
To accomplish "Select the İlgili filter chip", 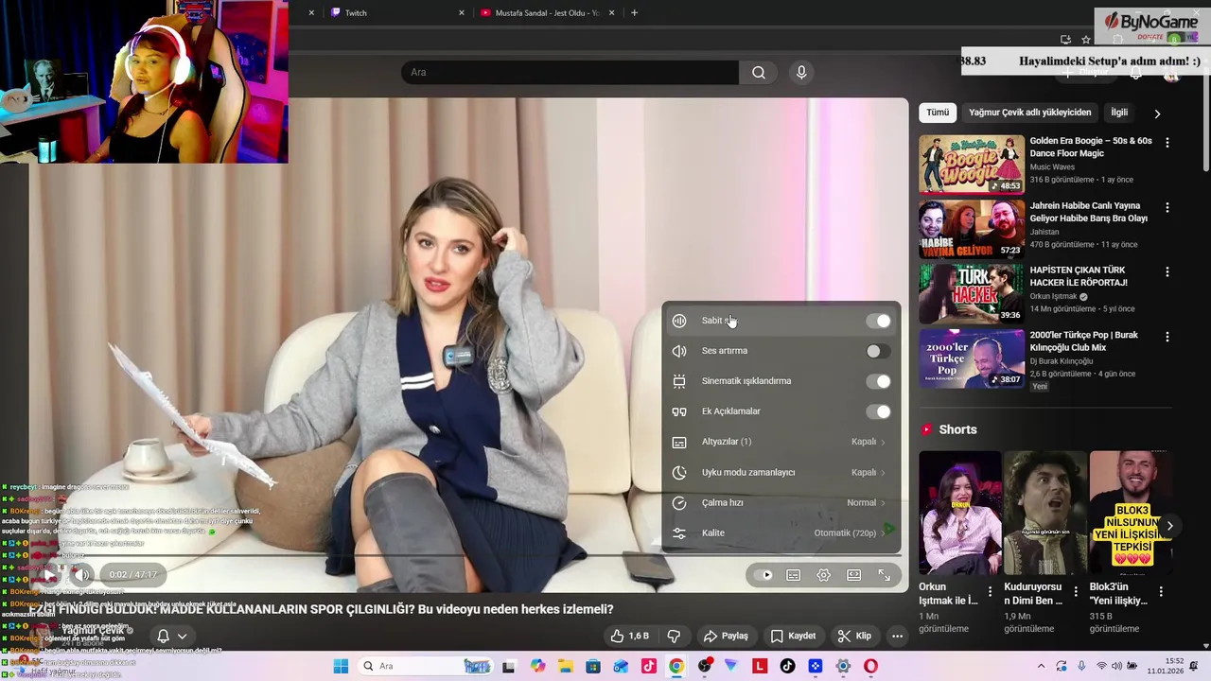I will click(x=1119, y=113).
